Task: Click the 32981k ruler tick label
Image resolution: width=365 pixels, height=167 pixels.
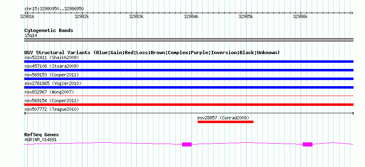Action: [27, 16]
